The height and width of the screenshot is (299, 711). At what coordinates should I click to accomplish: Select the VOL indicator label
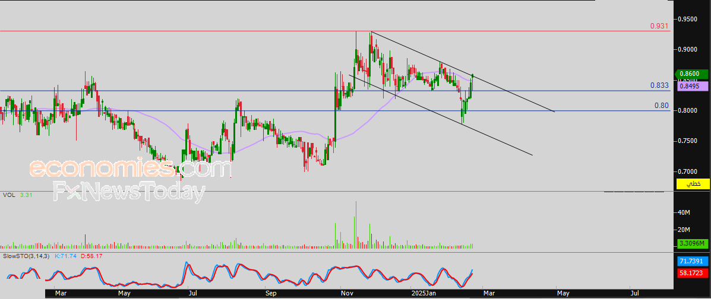tap(9, 195)
